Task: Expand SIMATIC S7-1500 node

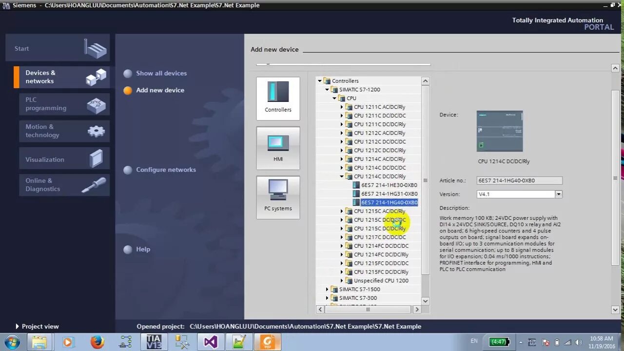Action: pyautogui.click(x=327, y=289)
